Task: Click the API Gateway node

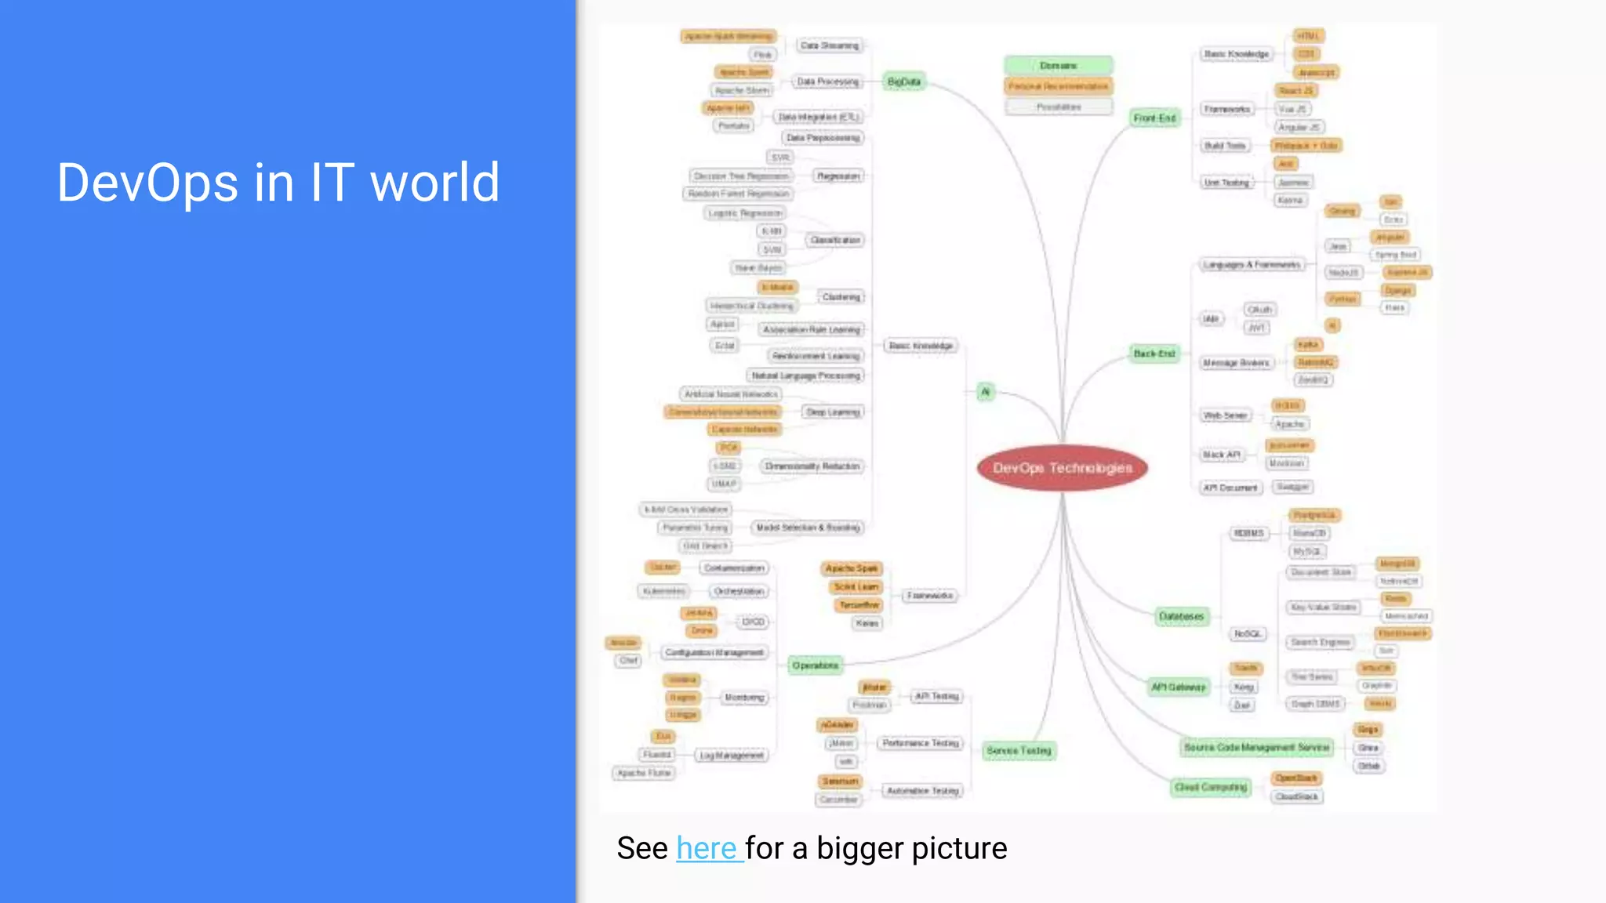Action: click(x=1178, y=687)
